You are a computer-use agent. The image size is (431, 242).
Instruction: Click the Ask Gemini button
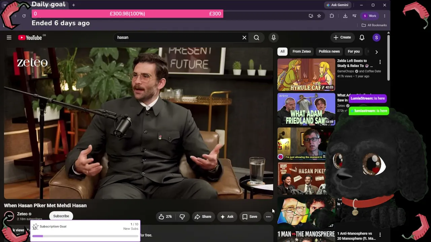pyautogui.click(x=337, y=5)
